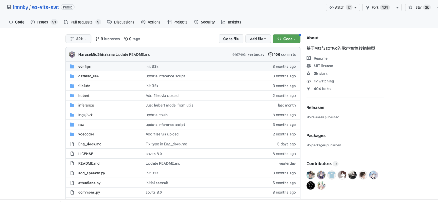The image size is (438, 202).
Task: Open the inference folder
Action: tap(86, 105)
